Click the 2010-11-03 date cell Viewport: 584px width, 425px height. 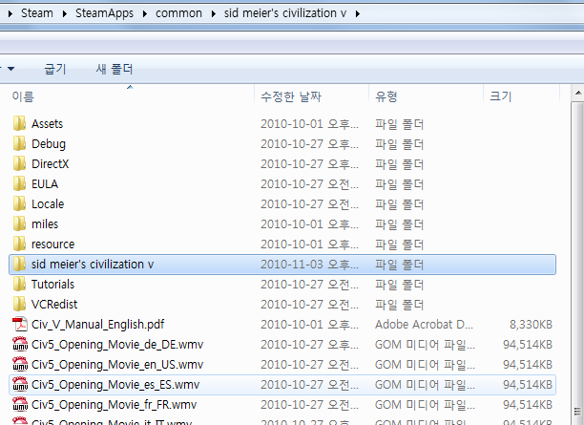coord(309,265)
